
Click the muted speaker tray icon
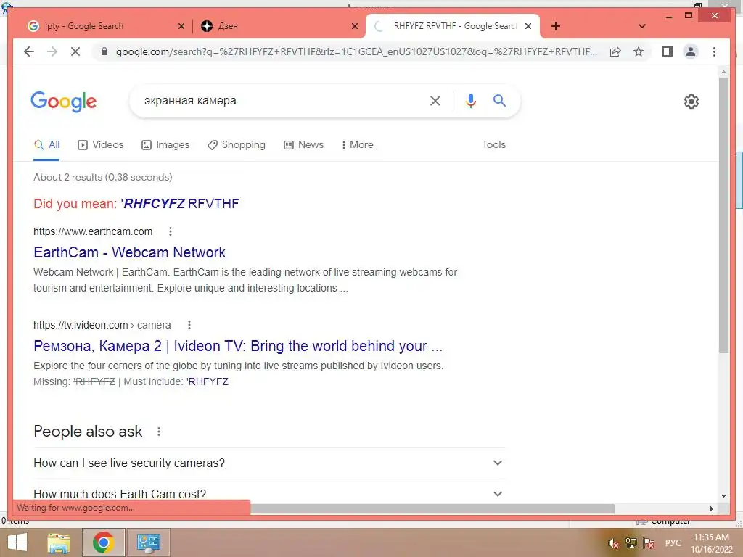613,543
